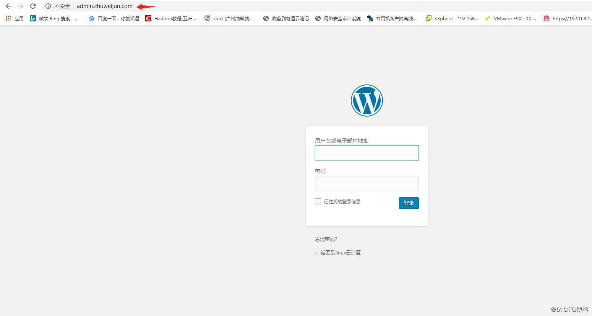This screenshot has height=316, width=592.
Task: Click the Bing icon in bookmarks bar
Action: tap(33, 18)
